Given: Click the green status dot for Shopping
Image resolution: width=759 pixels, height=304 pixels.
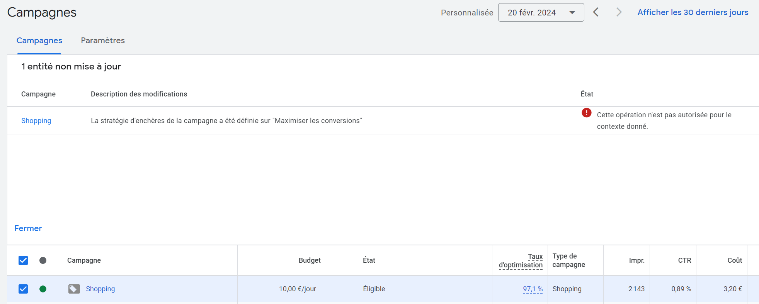Looking at the screenshot, I should pos(43,289).
